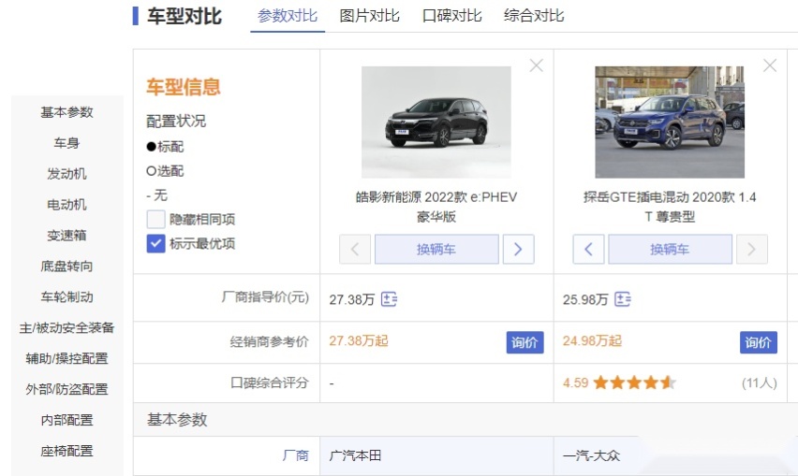Click left arrow under 皓影新能源
Viewport: 798px width, 476px height.
click(355, 249)
